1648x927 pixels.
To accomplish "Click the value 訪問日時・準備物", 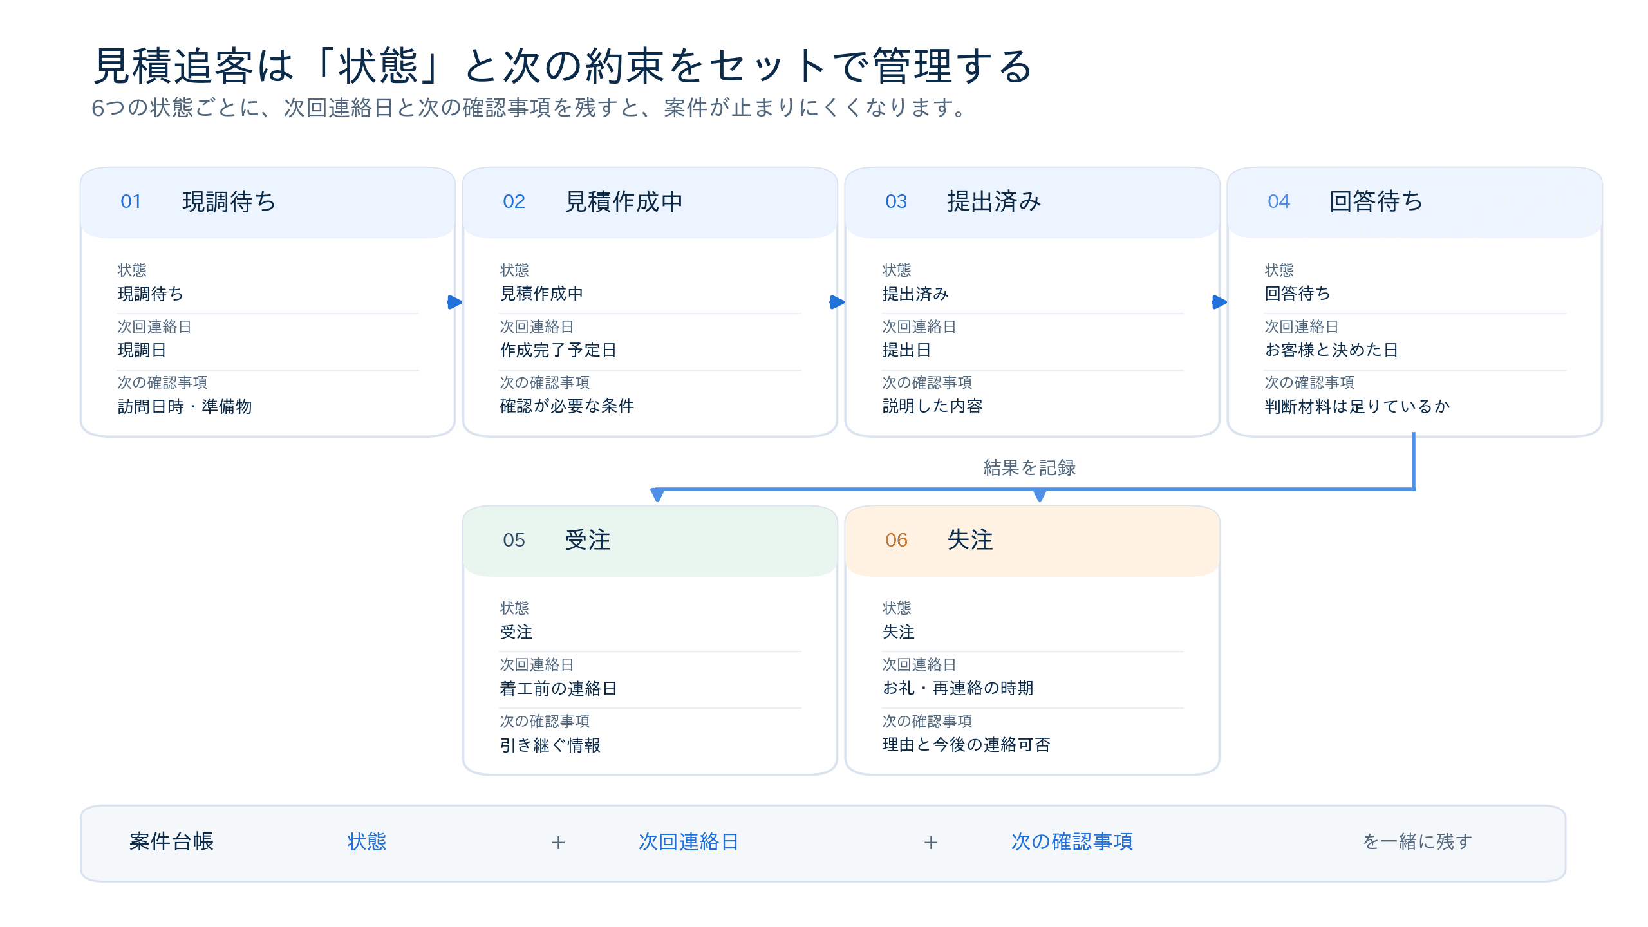I will pyautogui.click(x=184, y=406).
